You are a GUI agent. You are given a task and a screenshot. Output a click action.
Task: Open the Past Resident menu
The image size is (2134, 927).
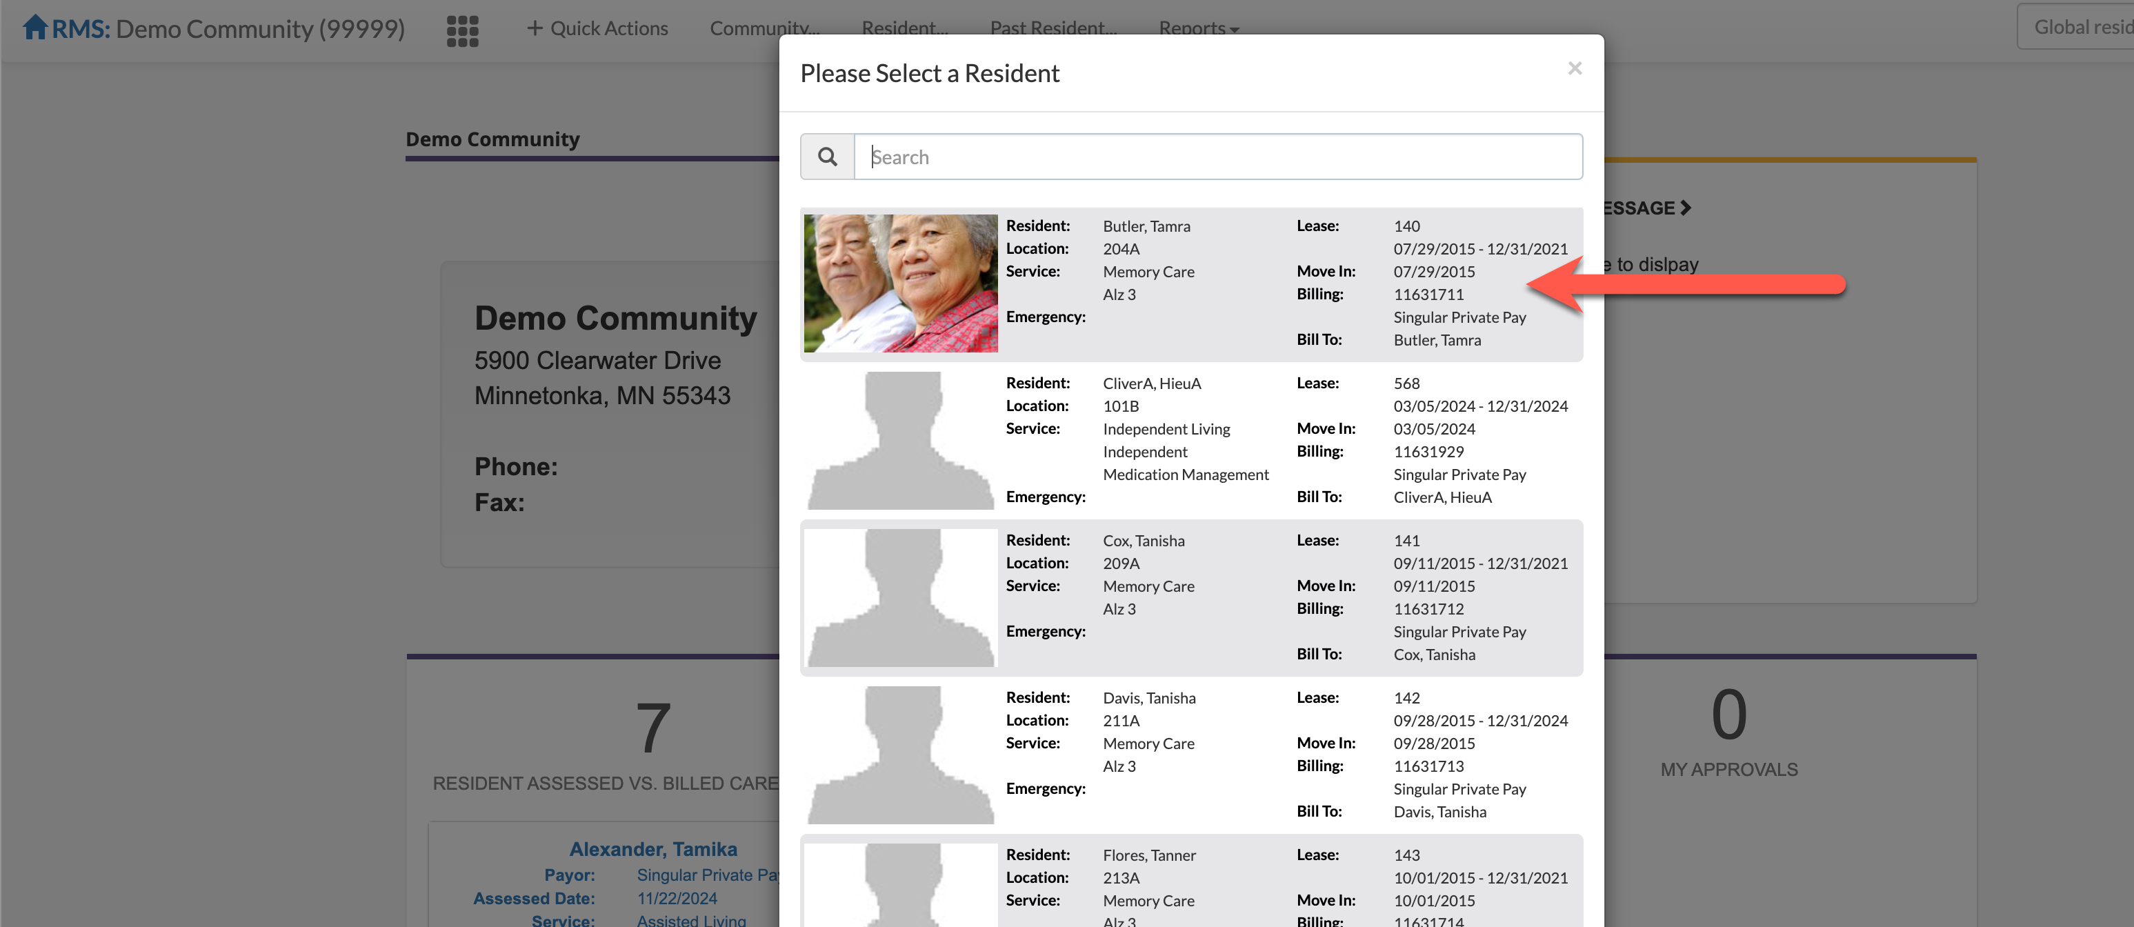(x=1053, y=28)
